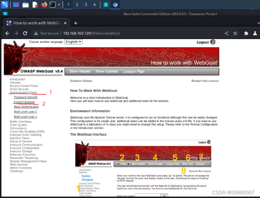This screenshot has width=260, height=198.
Task: Expand Injection Flaws category
Action: (x=20, y=138)
